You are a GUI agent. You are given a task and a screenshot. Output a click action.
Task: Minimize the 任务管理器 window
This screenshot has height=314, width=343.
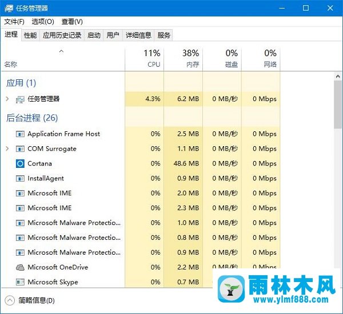point(282,8)
